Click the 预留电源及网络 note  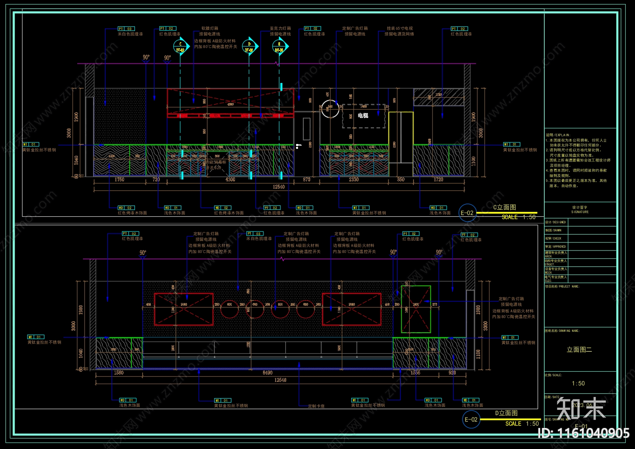point(399,34)
